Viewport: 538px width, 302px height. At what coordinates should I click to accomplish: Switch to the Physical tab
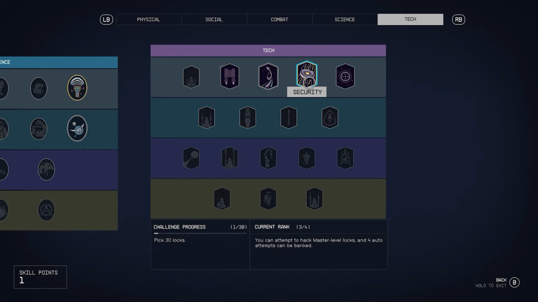pos(149,19)
